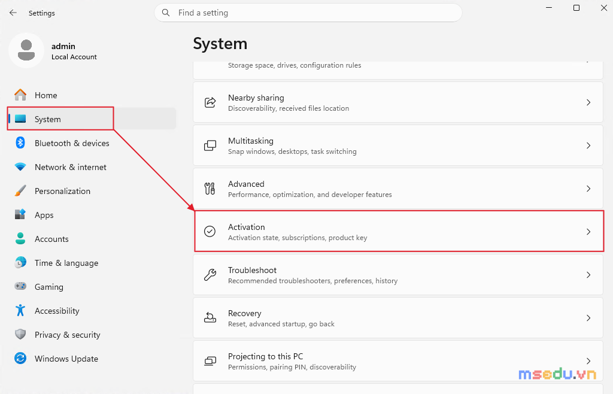Click the Advanced title text
613x394 pixels.
(x=246, y=184)
